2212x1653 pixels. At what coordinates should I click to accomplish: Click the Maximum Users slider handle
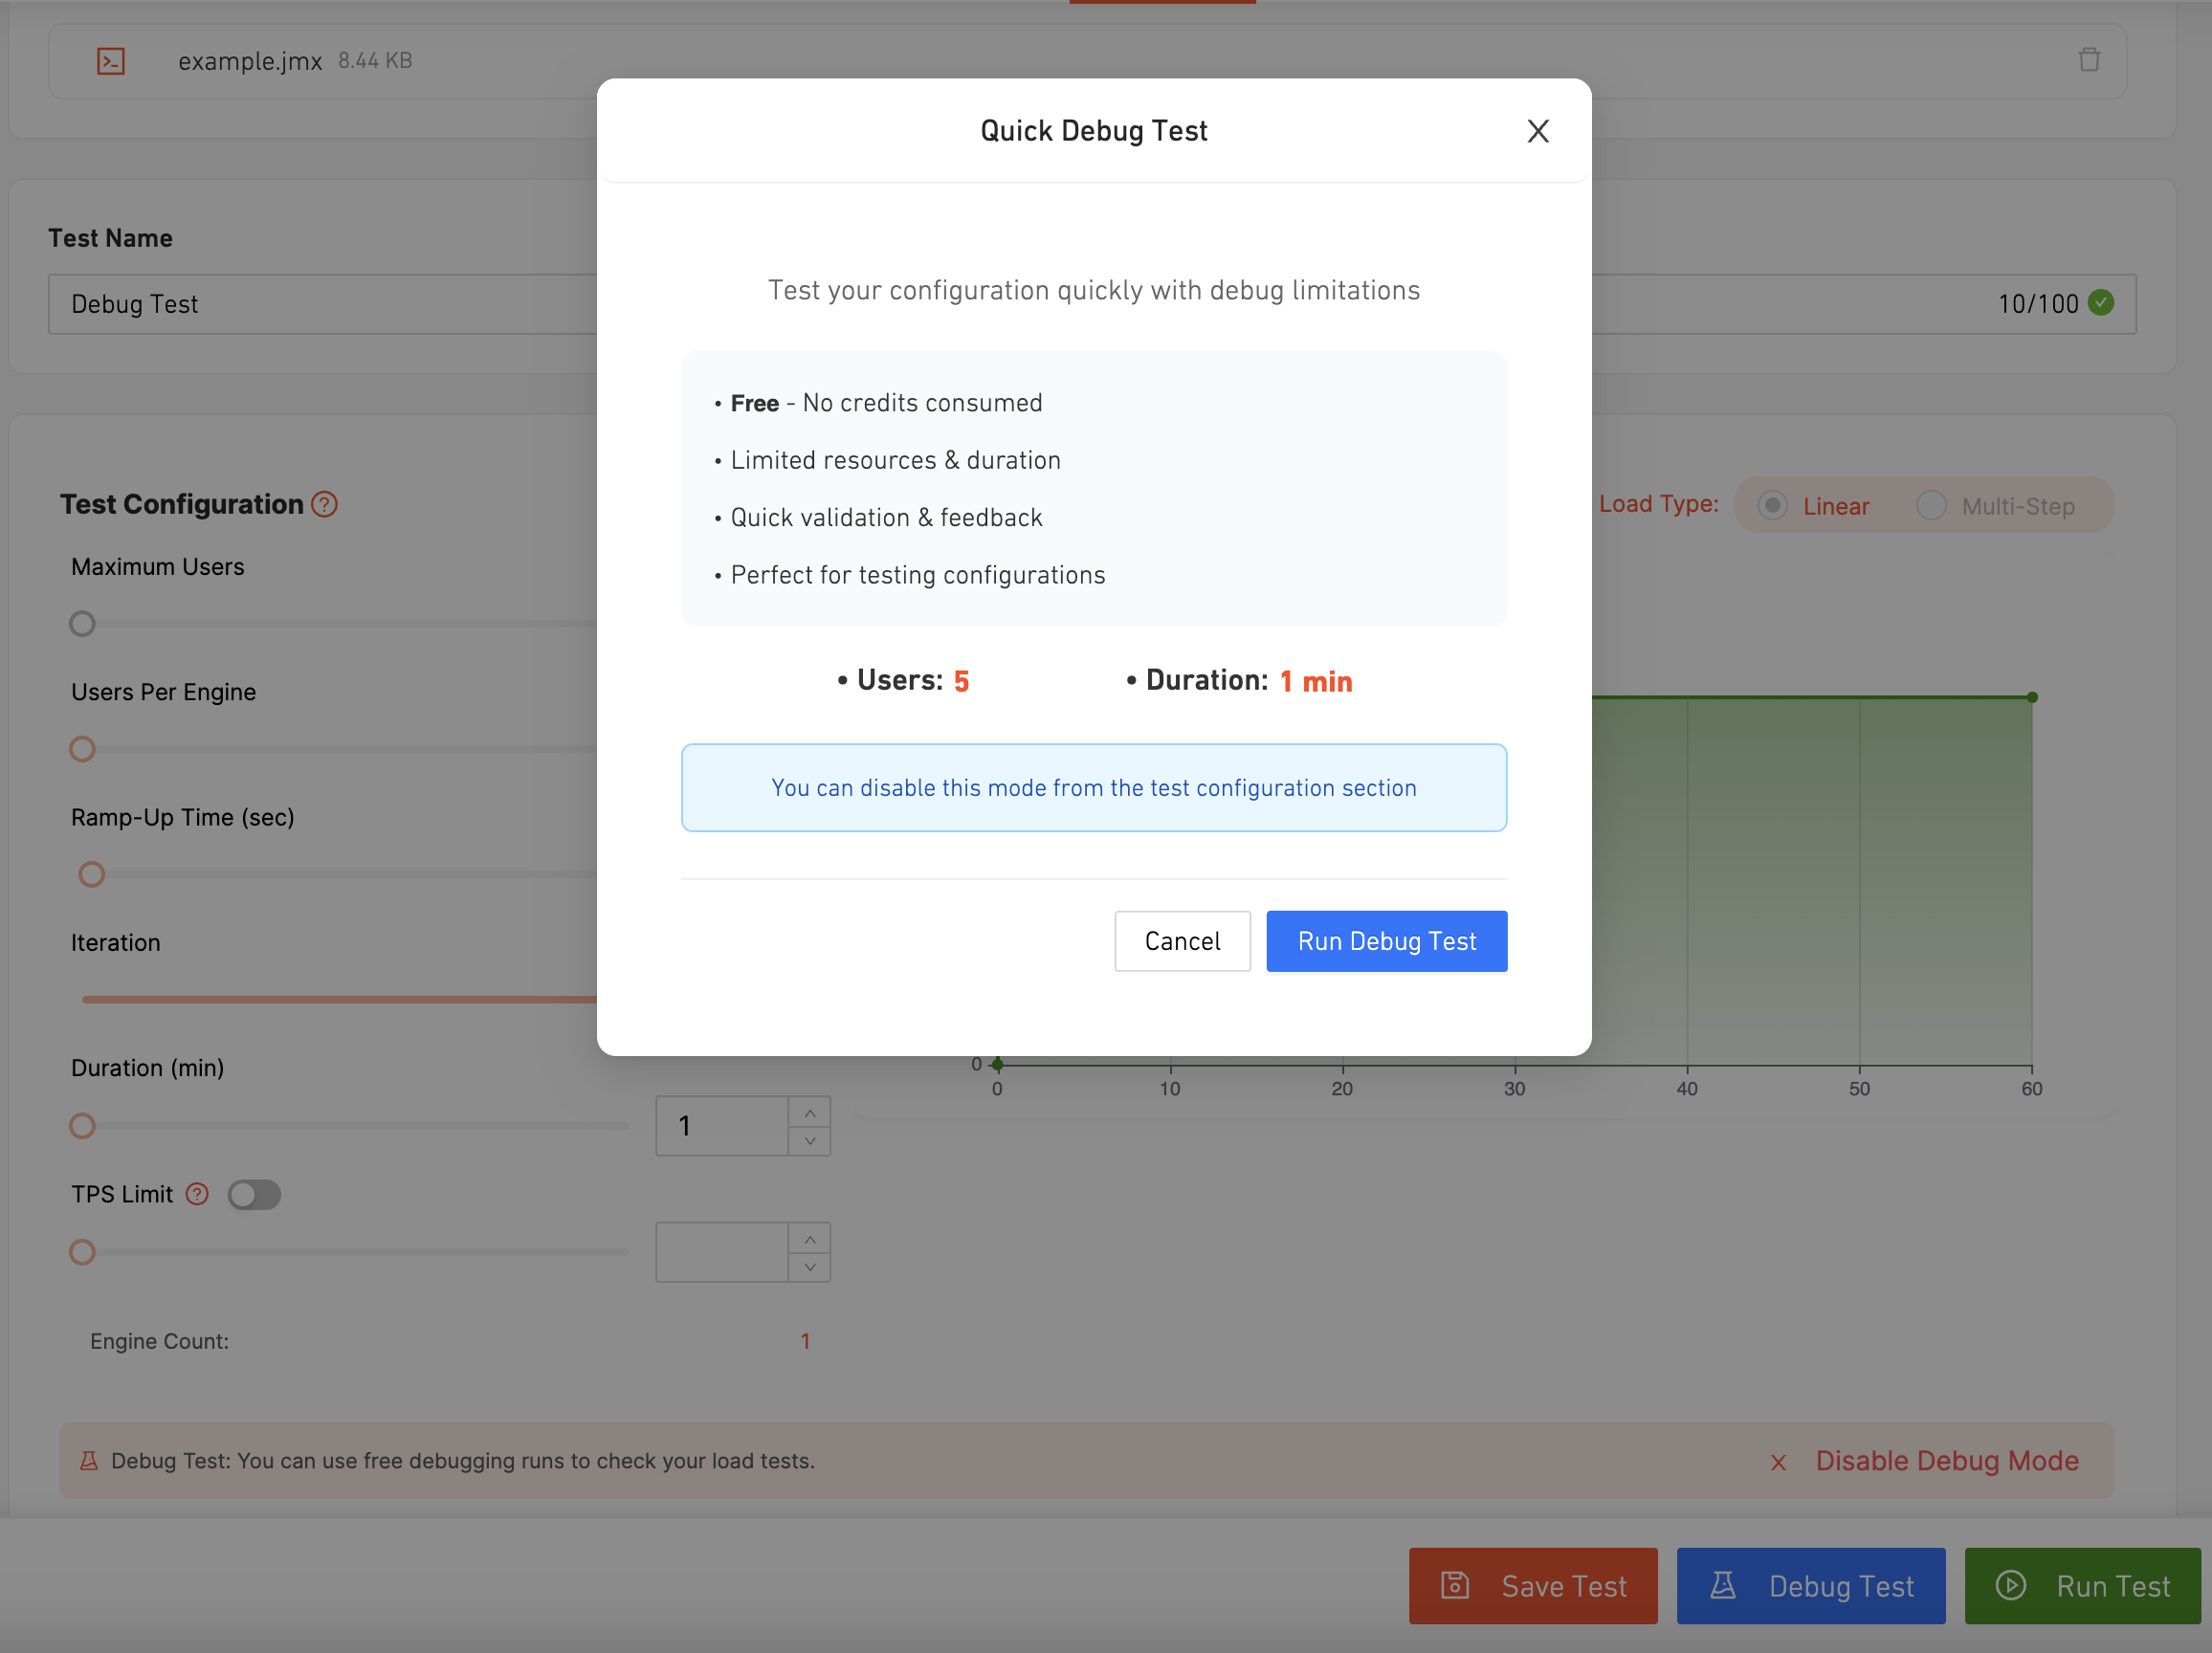pos(82,624)
